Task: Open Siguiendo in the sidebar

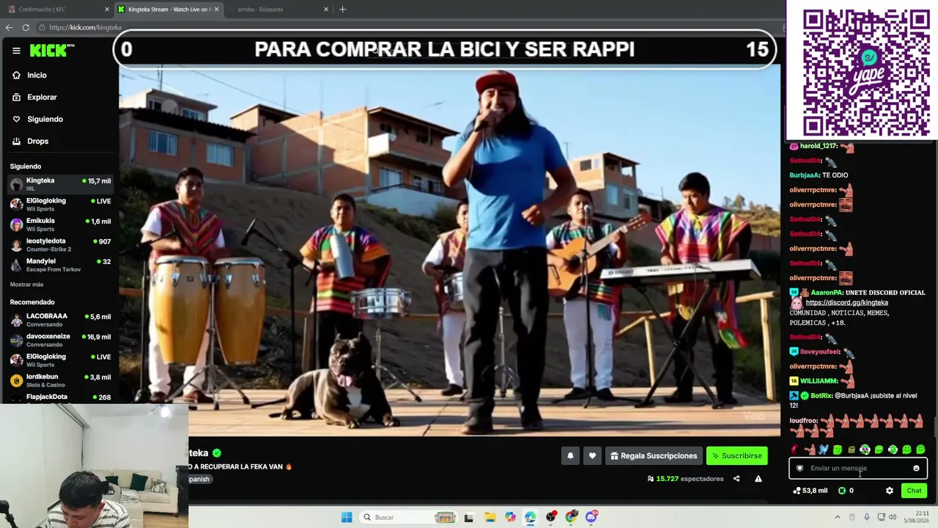Action: coord(44,119)
